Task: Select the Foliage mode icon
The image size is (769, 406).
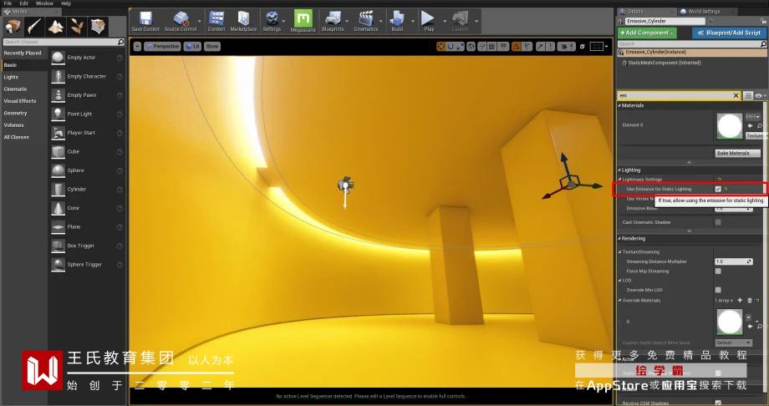Action: tap(77, 26)
